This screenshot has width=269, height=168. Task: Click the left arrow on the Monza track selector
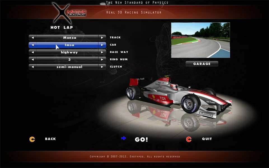pos(32,38)
